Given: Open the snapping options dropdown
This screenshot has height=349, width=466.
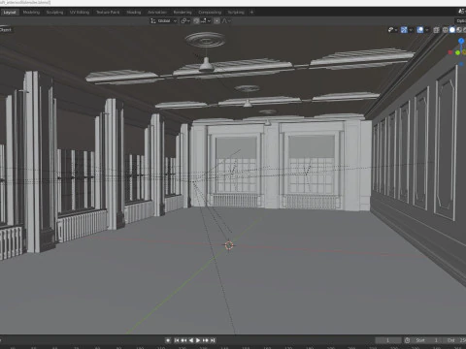Looking at the screenshot, I should coord(206,21).
